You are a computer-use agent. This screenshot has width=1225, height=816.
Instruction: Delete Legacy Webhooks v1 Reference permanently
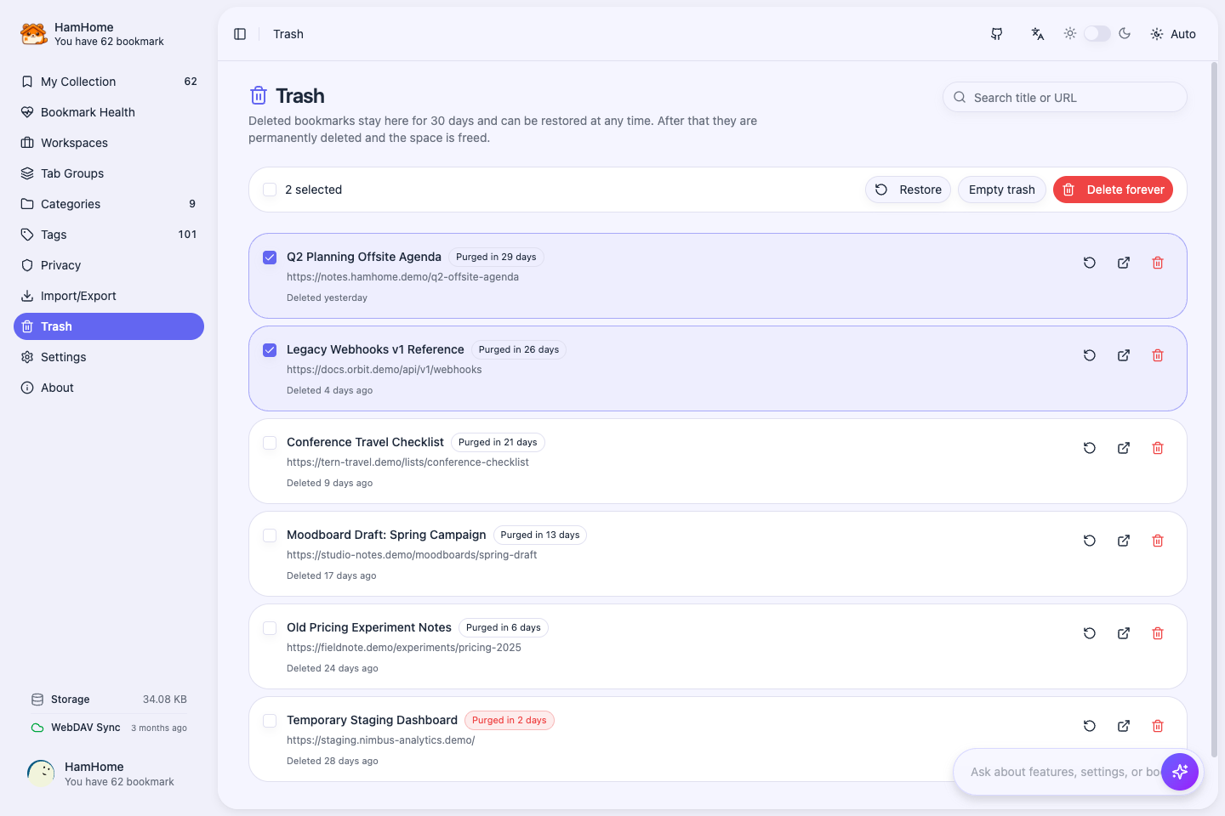1158,355
